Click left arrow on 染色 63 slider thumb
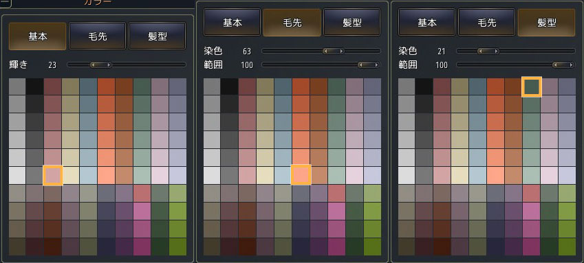Viewport: 584px width, 263px height. pos(325,51)
